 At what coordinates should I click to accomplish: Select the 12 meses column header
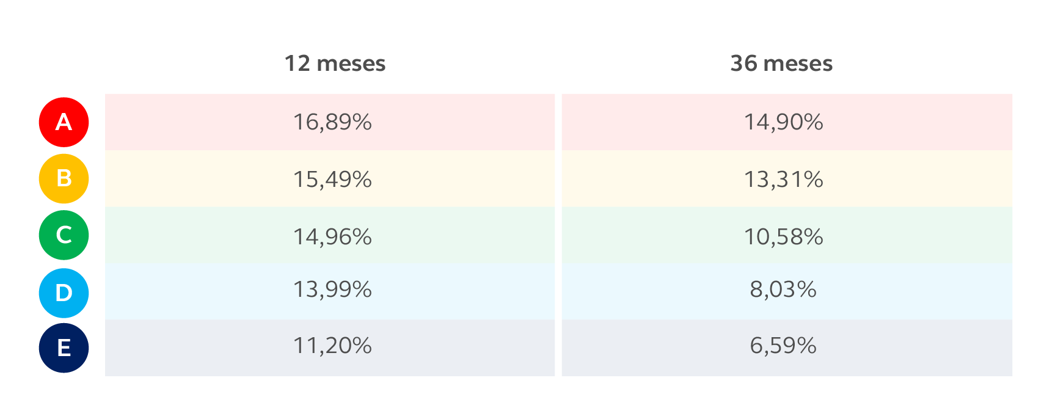pyautogui.click(x=335, y=64)
